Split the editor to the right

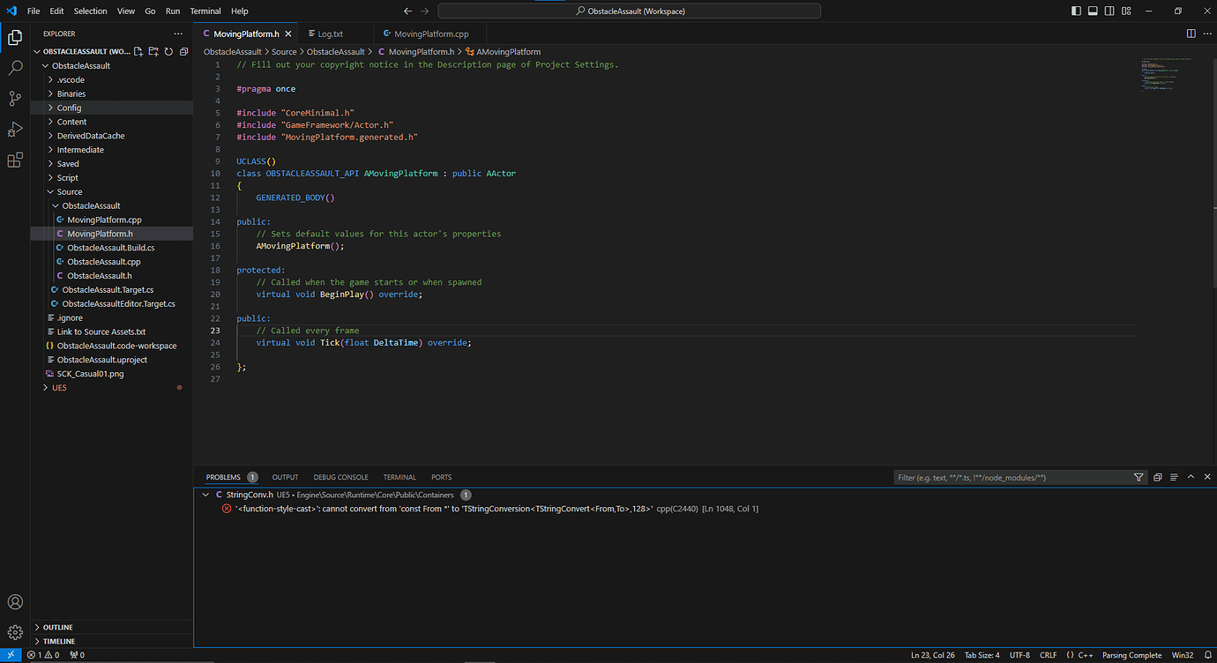pyautogui.click(x=1191, y=34)
